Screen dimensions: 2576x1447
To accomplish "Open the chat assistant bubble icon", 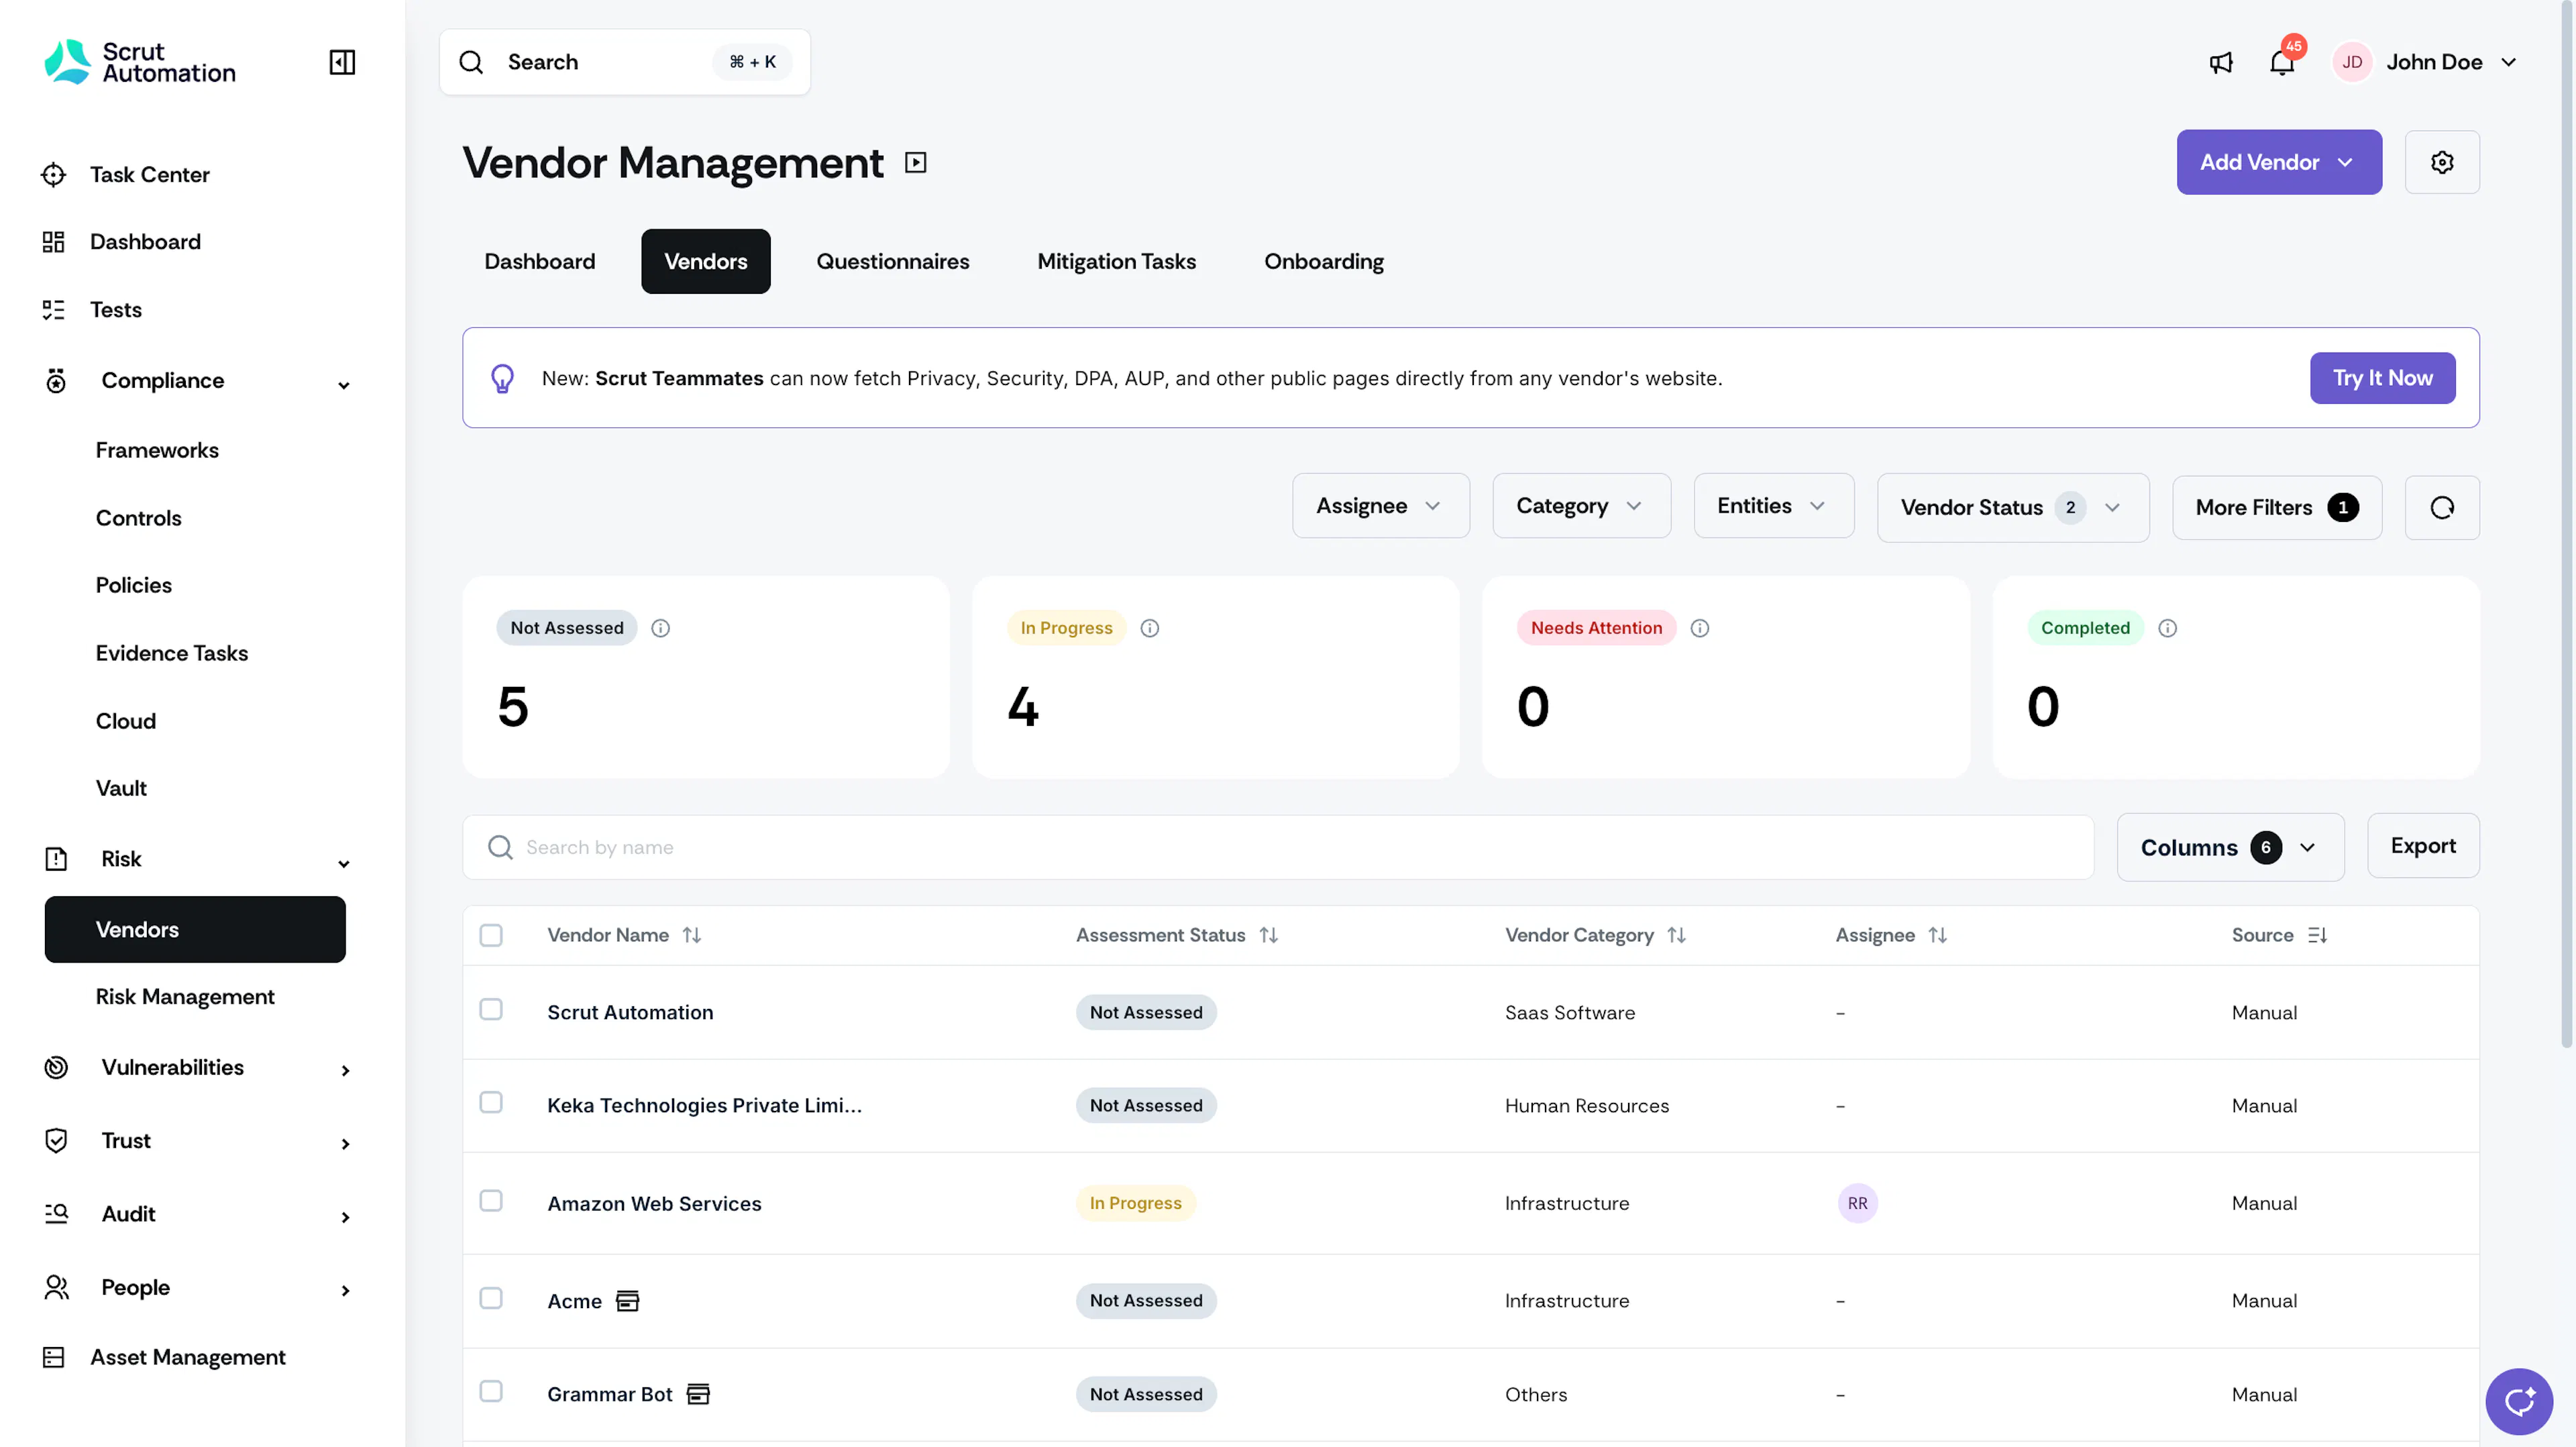I will 2519,1401.
